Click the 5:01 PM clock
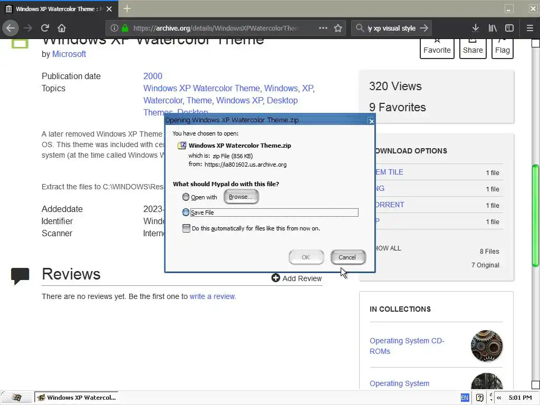The height and width of the screenshot is (405, 540). click(x=520, y=398)
